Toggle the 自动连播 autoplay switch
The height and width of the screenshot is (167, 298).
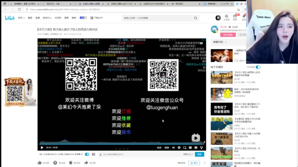pos(258,67)
